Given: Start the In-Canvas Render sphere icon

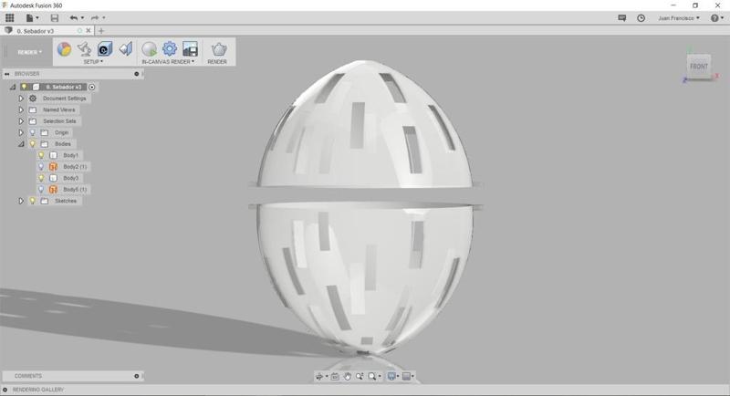Looking at the screenshot, I should pos(149,49).
